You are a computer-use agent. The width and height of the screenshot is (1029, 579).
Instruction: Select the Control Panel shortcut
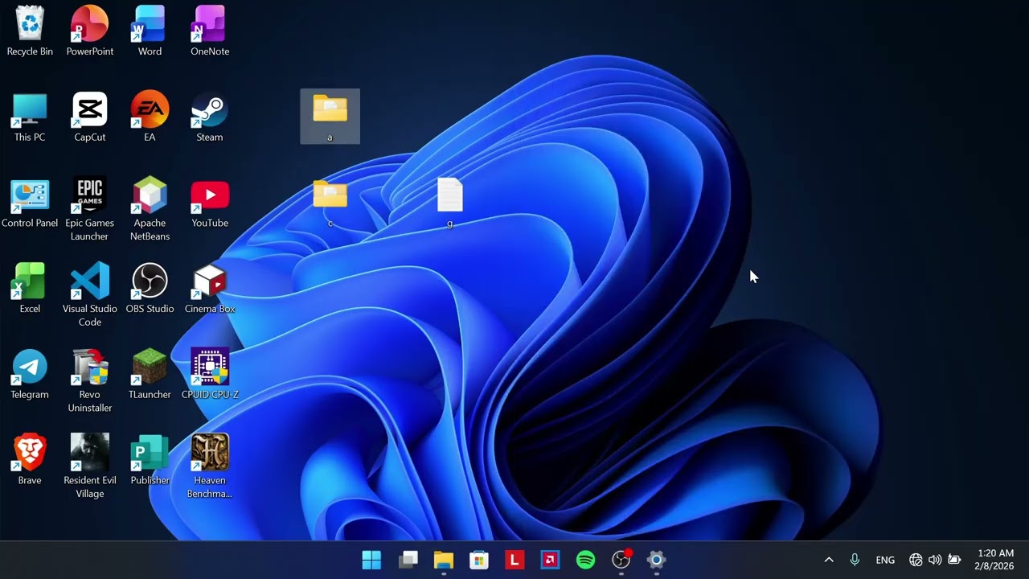pos(30,203)
